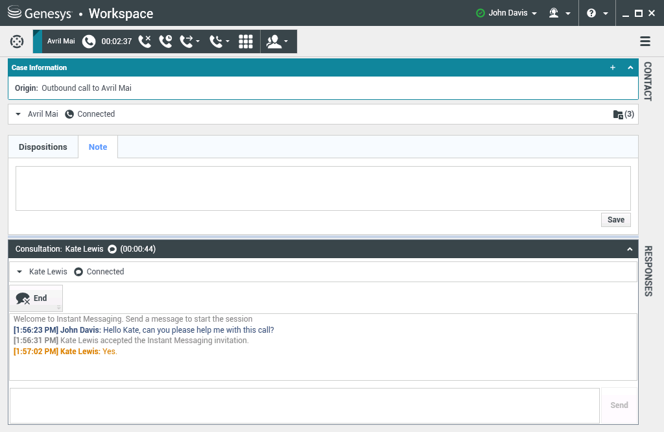This screenshot has height=432, width=664.
Task: Expand the Avril Mai party actions arrow
Action: coord(18,114)
